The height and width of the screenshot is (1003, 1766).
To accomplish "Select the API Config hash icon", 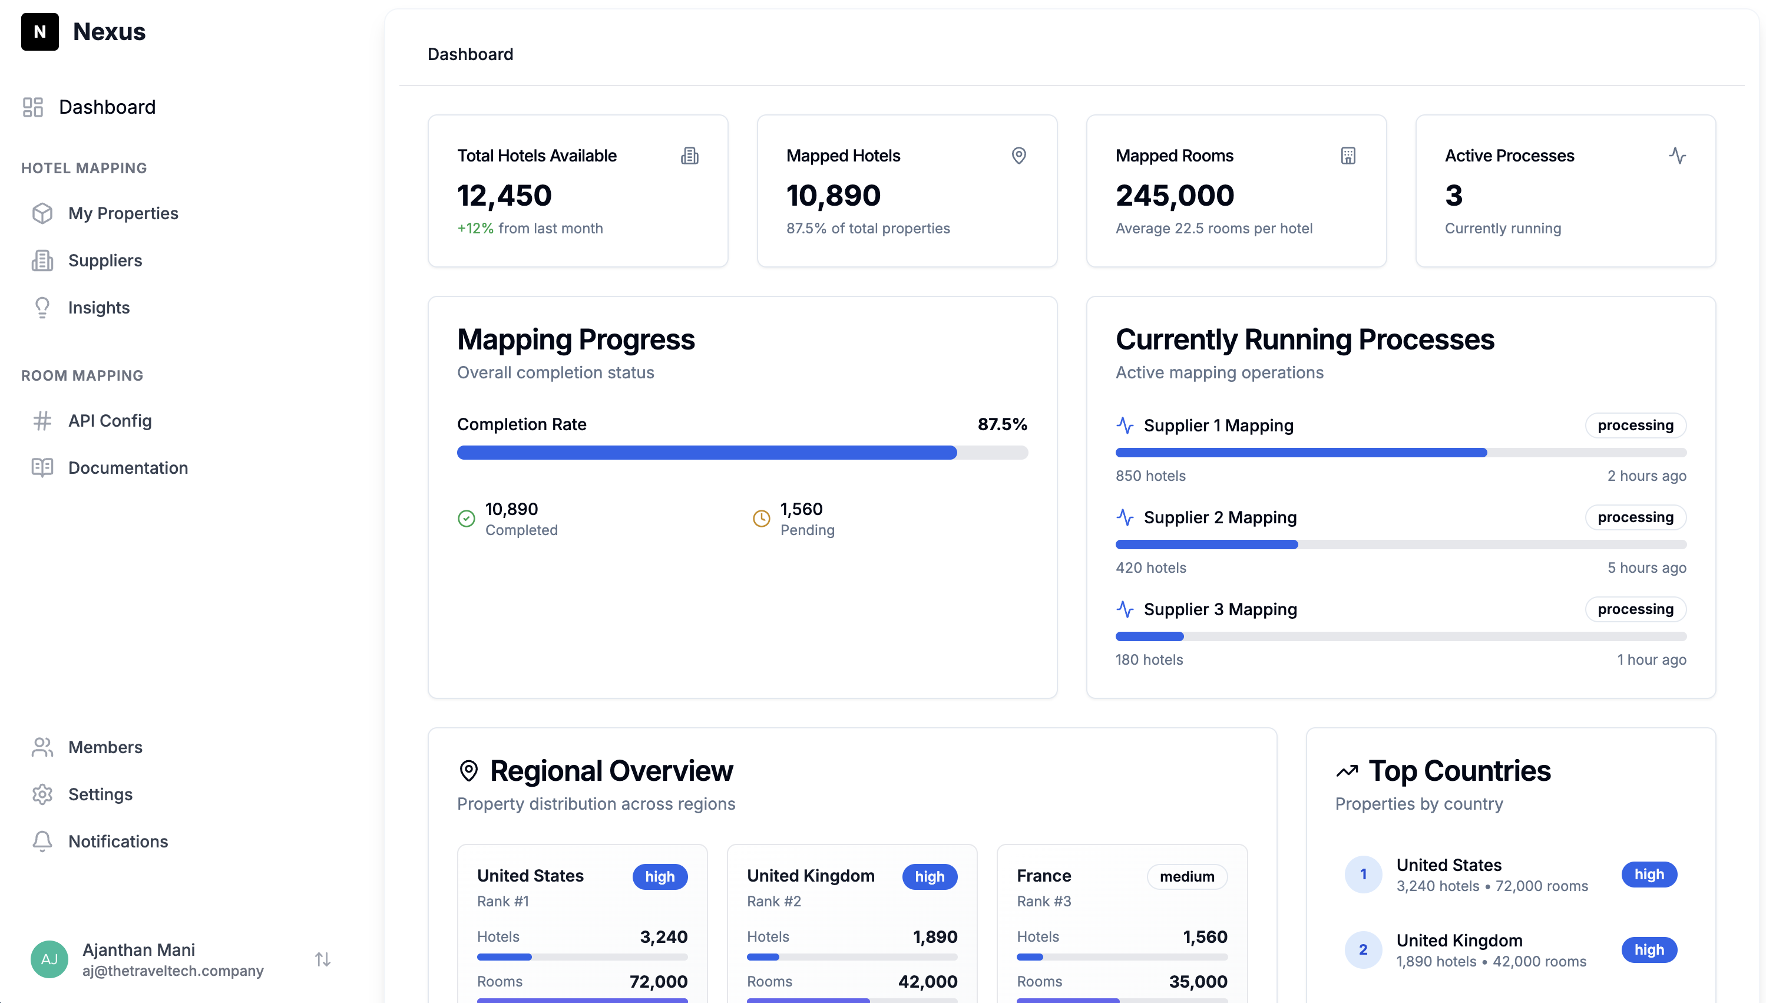I will click(x=42, y=421).
